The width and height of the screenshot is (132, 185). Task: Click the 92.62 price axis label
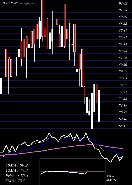123,3
